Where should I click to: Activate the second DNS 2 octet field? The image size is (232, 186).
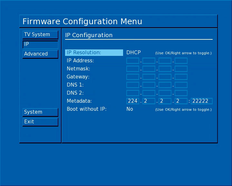tap(149, 93)
